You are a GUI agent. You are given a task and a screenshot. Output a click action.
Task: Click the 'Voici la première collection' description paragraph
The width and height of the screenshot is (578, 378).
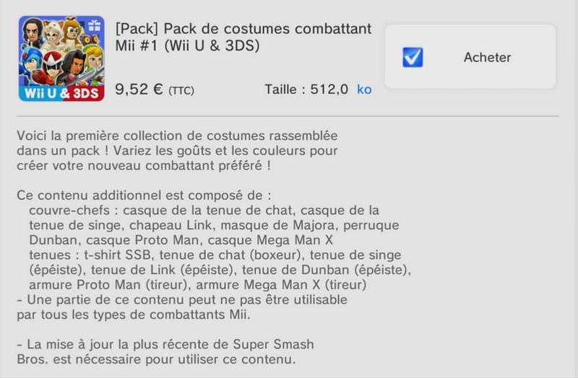point(177,151)
